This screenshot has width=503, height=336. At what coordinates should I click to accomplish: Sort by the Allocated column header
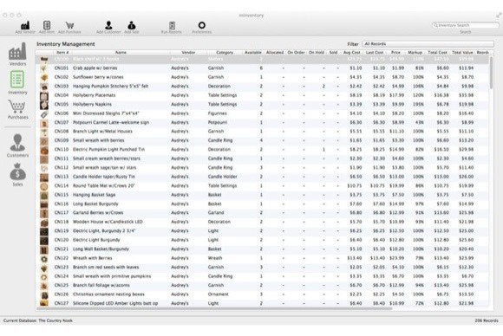click(275, 53)
